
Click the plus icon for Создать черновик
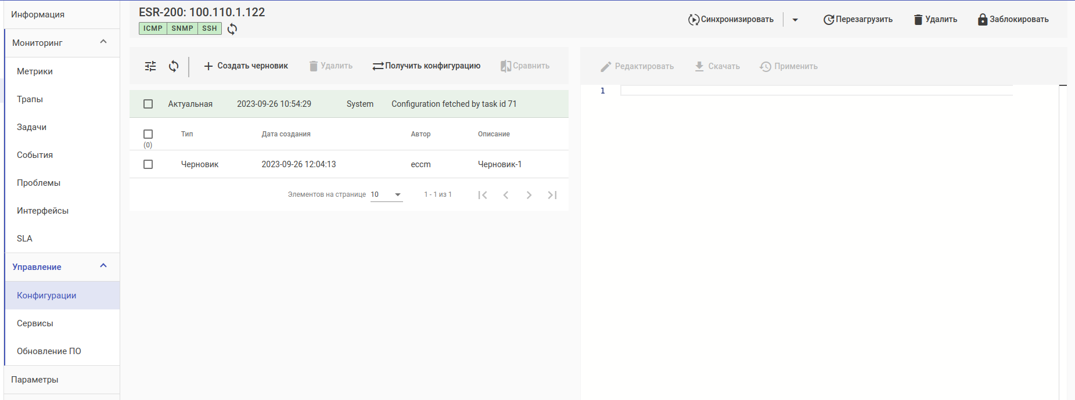(208, 66)
